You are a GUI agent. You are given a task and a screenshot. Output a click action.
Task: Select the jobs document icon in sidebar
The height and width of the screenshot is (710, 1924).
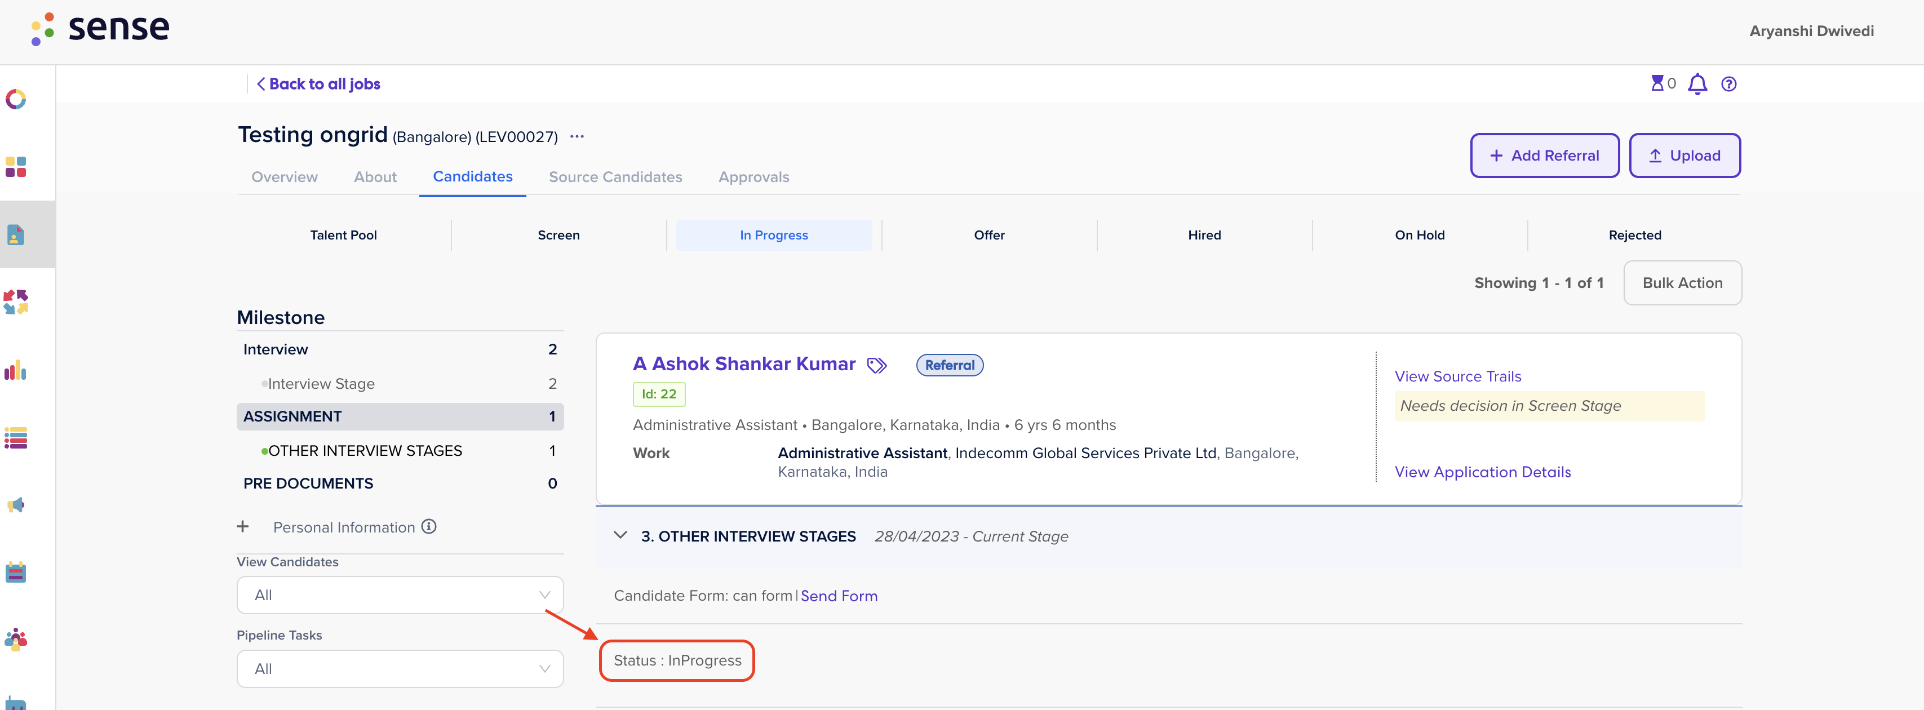pos(16,234)
